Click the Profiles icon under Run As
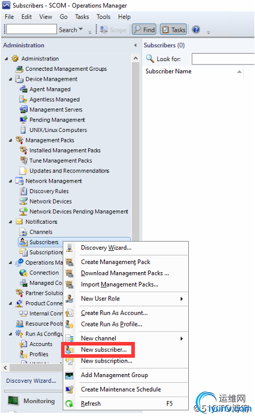255x418 pixels. pyautogui.click(x=24, y=354)
